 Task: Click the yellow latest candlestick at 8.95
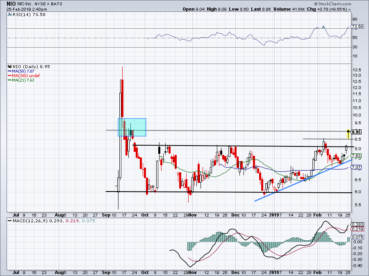tap(348, 134)
